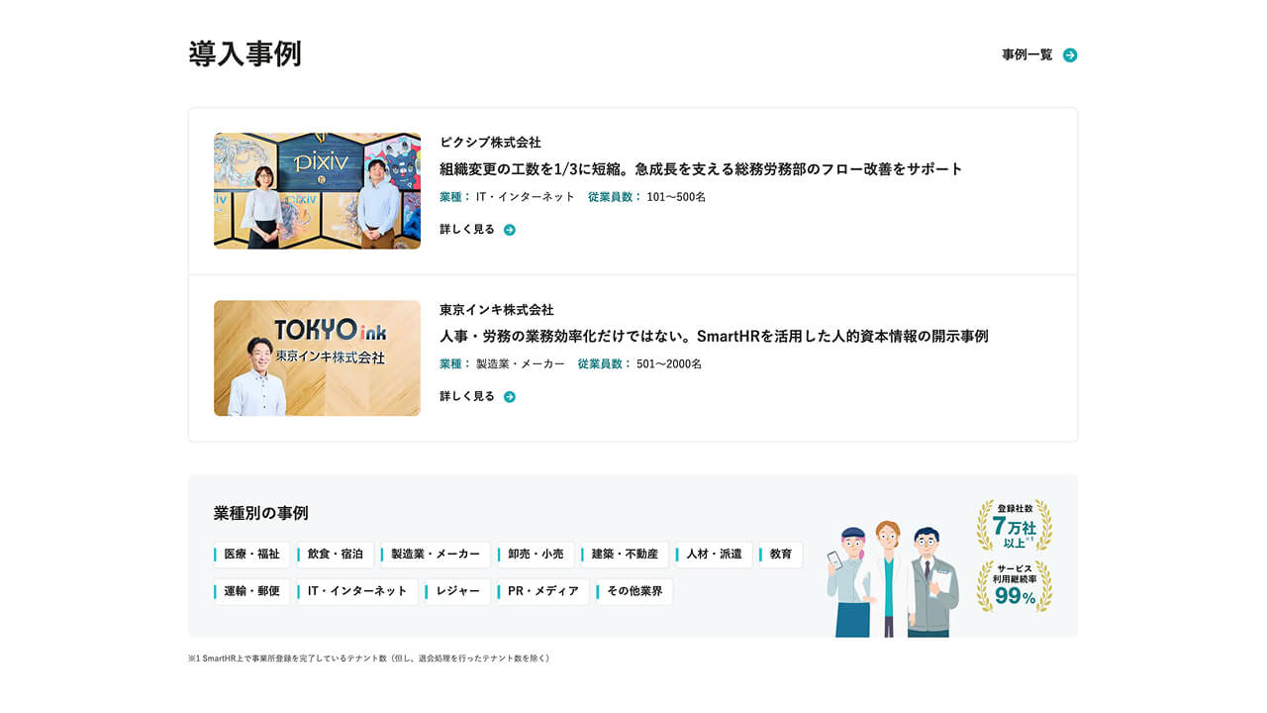
Task: Click the pixiv office photo thumbnail
Action: (317, 190)
